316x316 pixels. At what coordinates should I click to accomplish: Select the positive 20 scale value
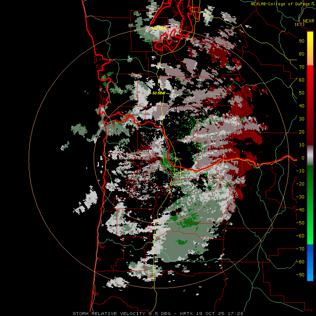302,132
